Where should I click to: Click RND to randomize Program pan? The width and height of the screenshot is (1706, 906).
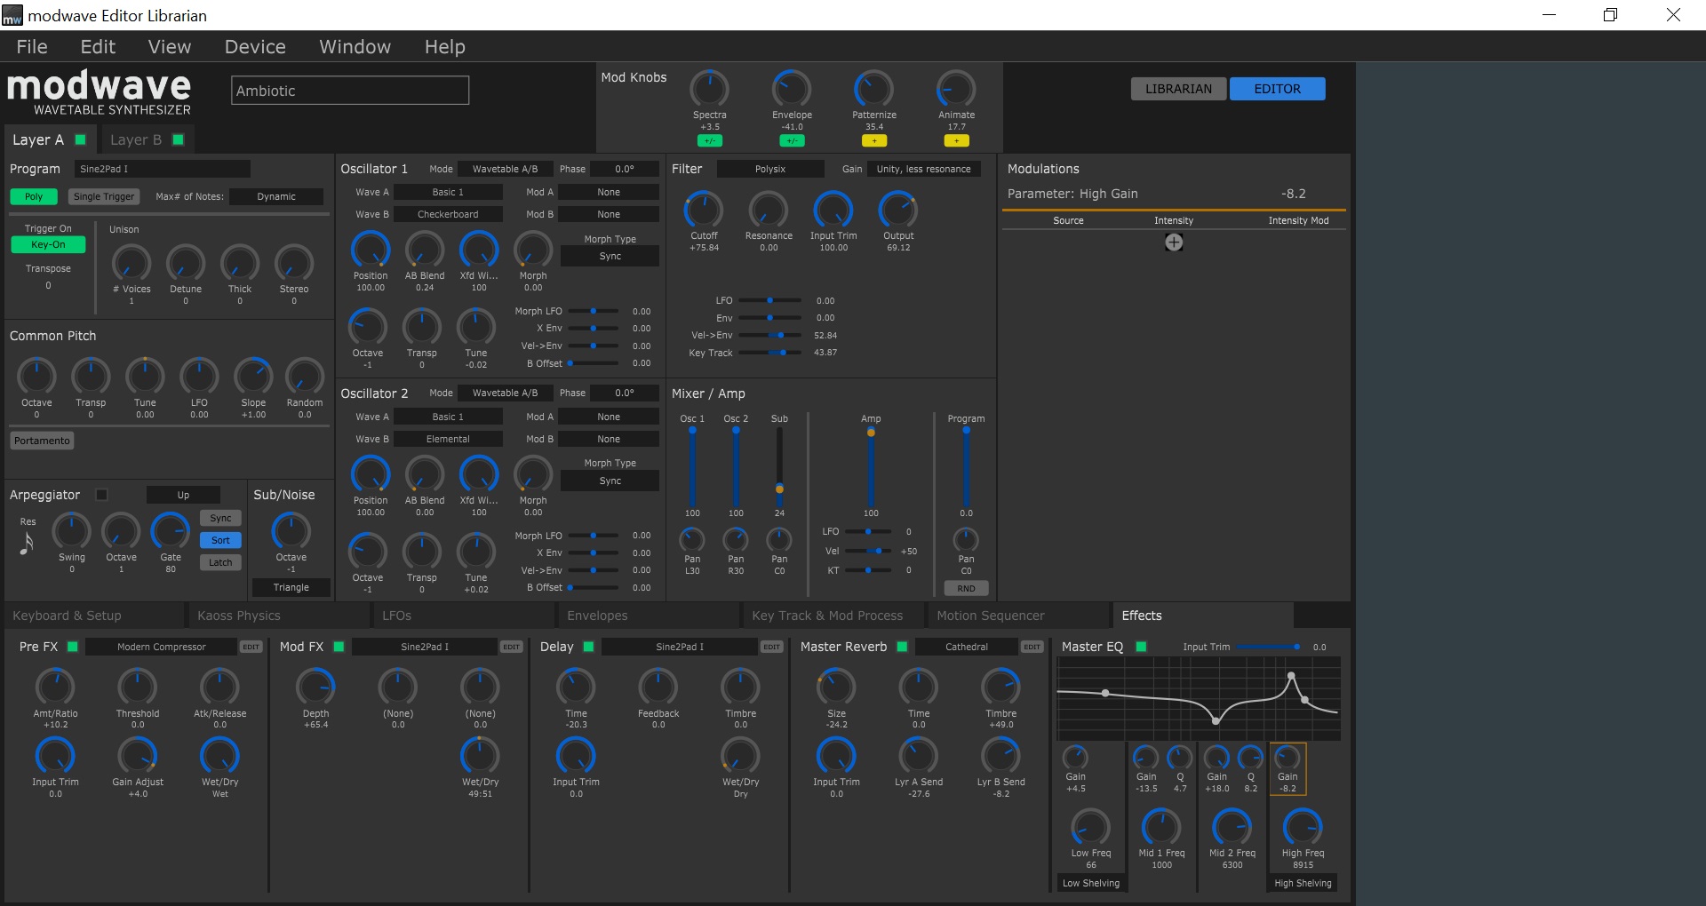click(x=966, y=587)
